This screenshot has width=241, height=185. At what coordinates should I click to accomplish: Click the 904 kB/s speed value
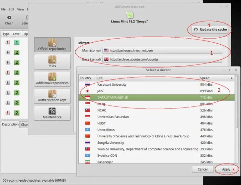[x=206, y=84]
